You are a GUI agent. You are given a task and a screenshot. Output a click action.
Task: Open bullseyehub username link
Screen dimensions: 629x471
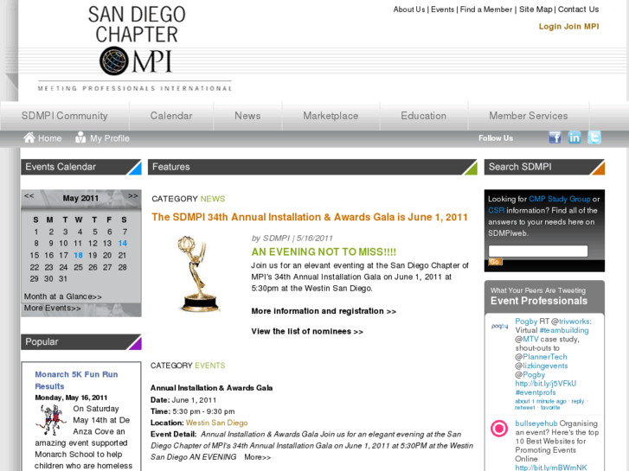[x=536, y=423]
